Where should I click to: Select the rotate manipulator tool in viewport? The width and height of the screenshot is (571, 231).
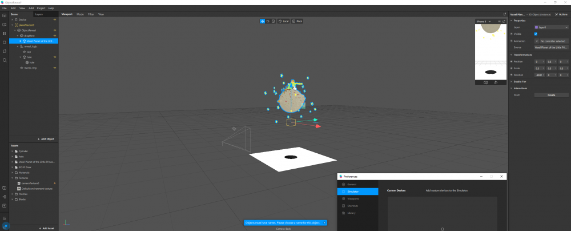[268, 21]
